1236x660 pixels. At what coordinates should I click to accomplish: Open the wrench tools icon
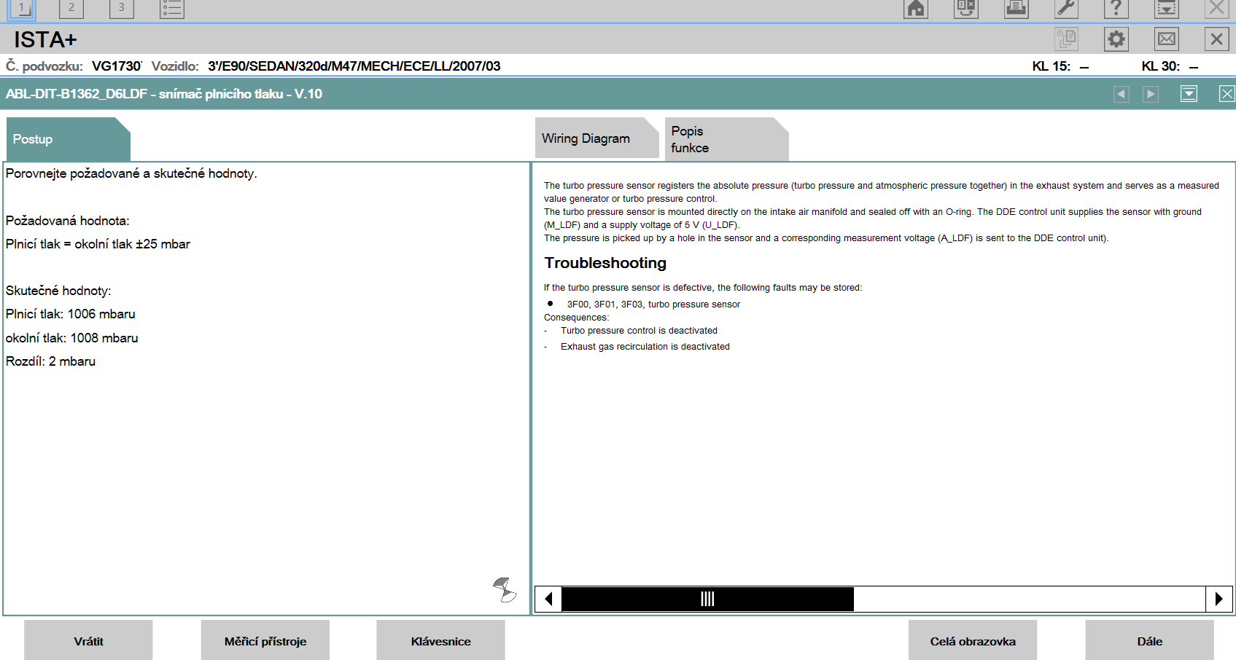click(x=1066, y=8)
